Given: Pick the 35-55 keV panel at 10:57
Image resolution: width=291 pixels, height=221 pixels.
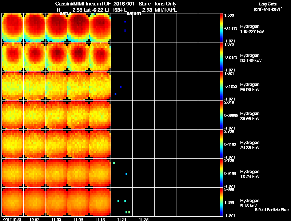Looking at the screenshot, I should [35, 115].
